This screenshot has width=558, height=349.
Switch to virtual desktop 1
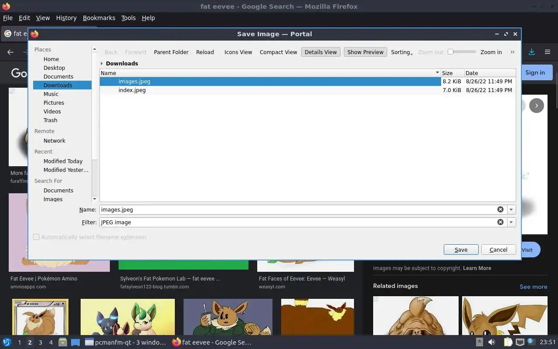pos(19,342)
